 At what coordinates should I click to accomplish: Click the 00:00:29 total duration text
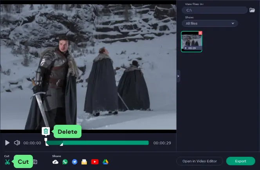pyautogui.click(x=162, y=143)
